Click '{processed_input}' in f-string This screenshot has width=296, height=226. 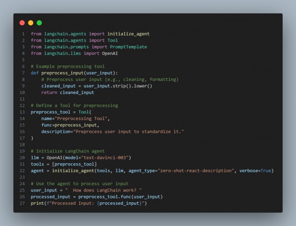(x=119, y=203)
